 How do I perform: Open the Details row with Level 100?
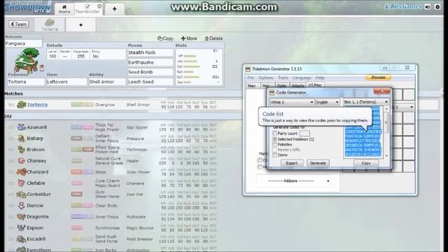86,54
